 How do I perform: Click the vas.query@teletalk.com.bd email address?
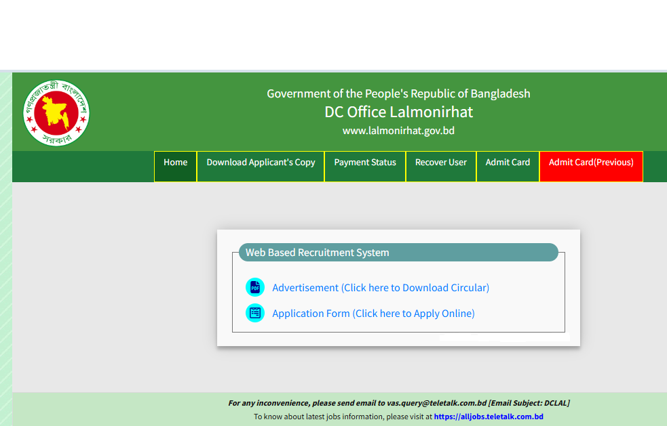point(436,403)
